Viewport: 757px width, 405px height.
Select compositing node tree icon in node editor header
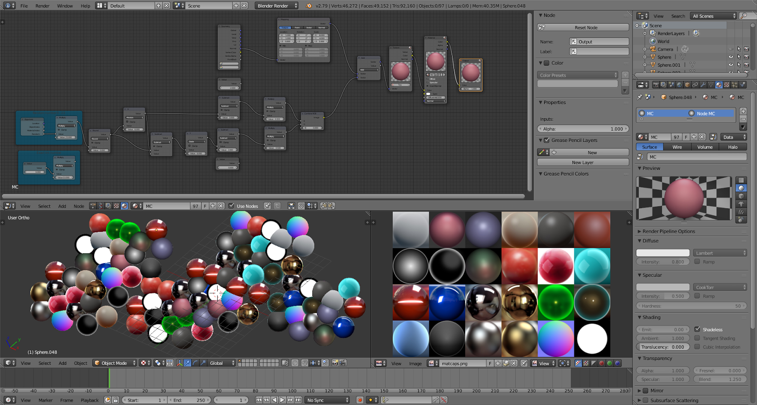pyautogui.click(x=107, y=206)
